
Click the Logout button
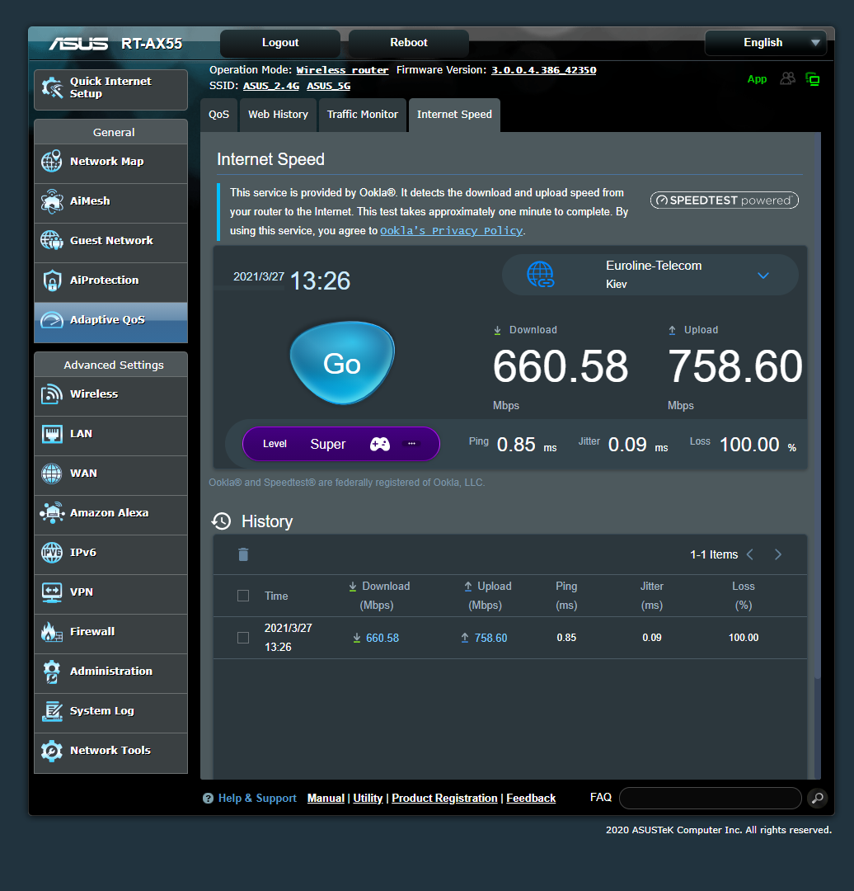tap(280, 43)
